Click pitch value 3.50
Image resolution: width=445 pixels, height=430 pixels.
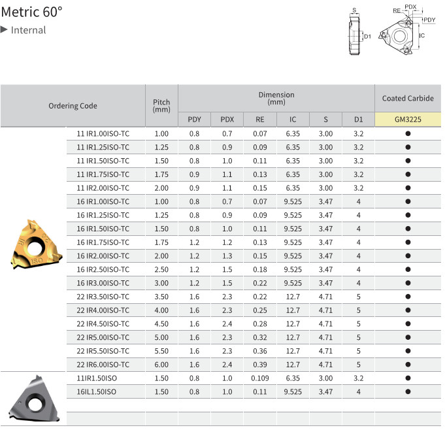[161, 297]
